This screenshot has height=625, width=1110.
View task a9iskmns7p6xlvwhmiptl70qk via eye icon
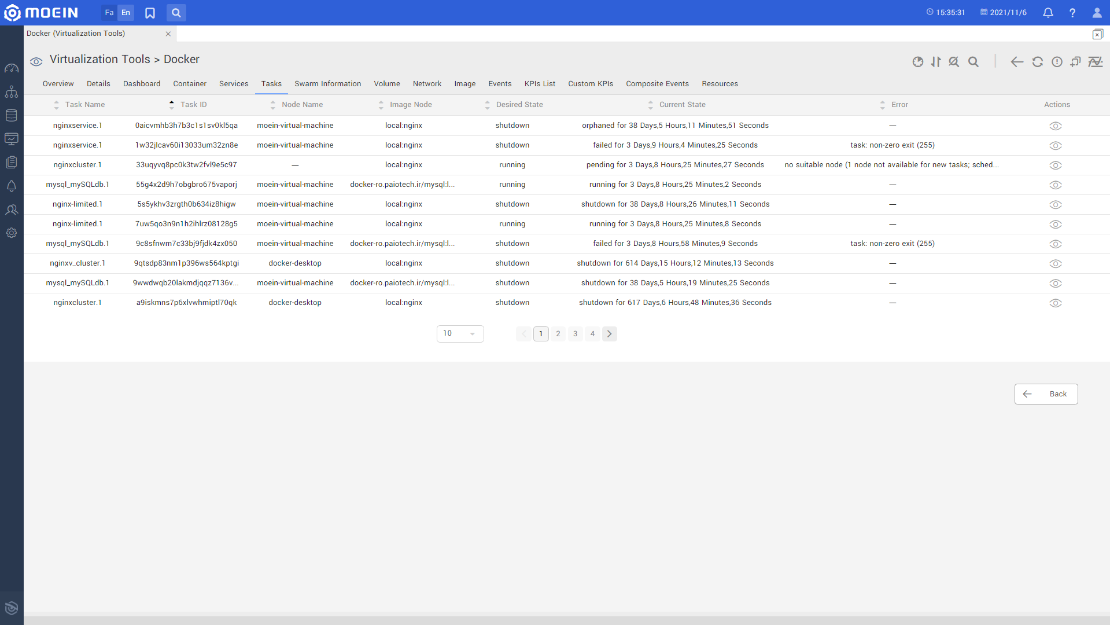pos(1056,303)
